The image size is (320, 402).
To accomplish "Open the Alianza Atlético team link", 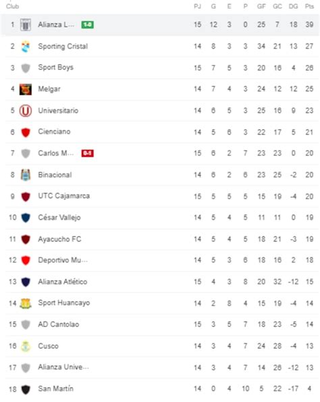I will click(63, 282).
